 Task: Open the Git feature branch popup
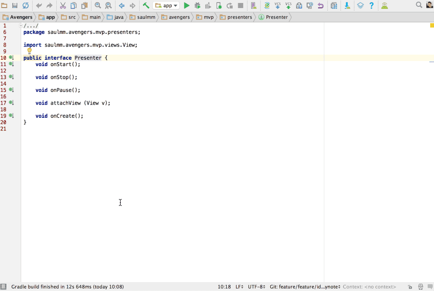[x=304, y=286]
